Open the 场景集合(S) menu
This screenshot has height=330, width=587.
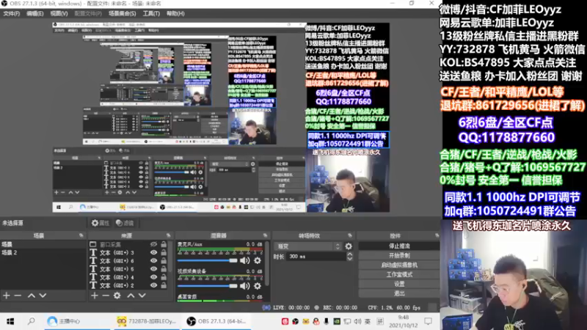point(122,13)
